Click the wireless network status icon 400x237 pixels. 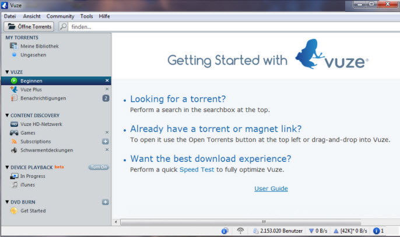(x=240, y=231)
